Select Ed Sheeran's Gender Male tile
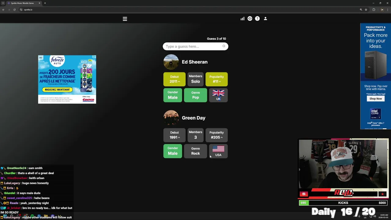Viewport: 391px width, 220px height. pos(173,95)
